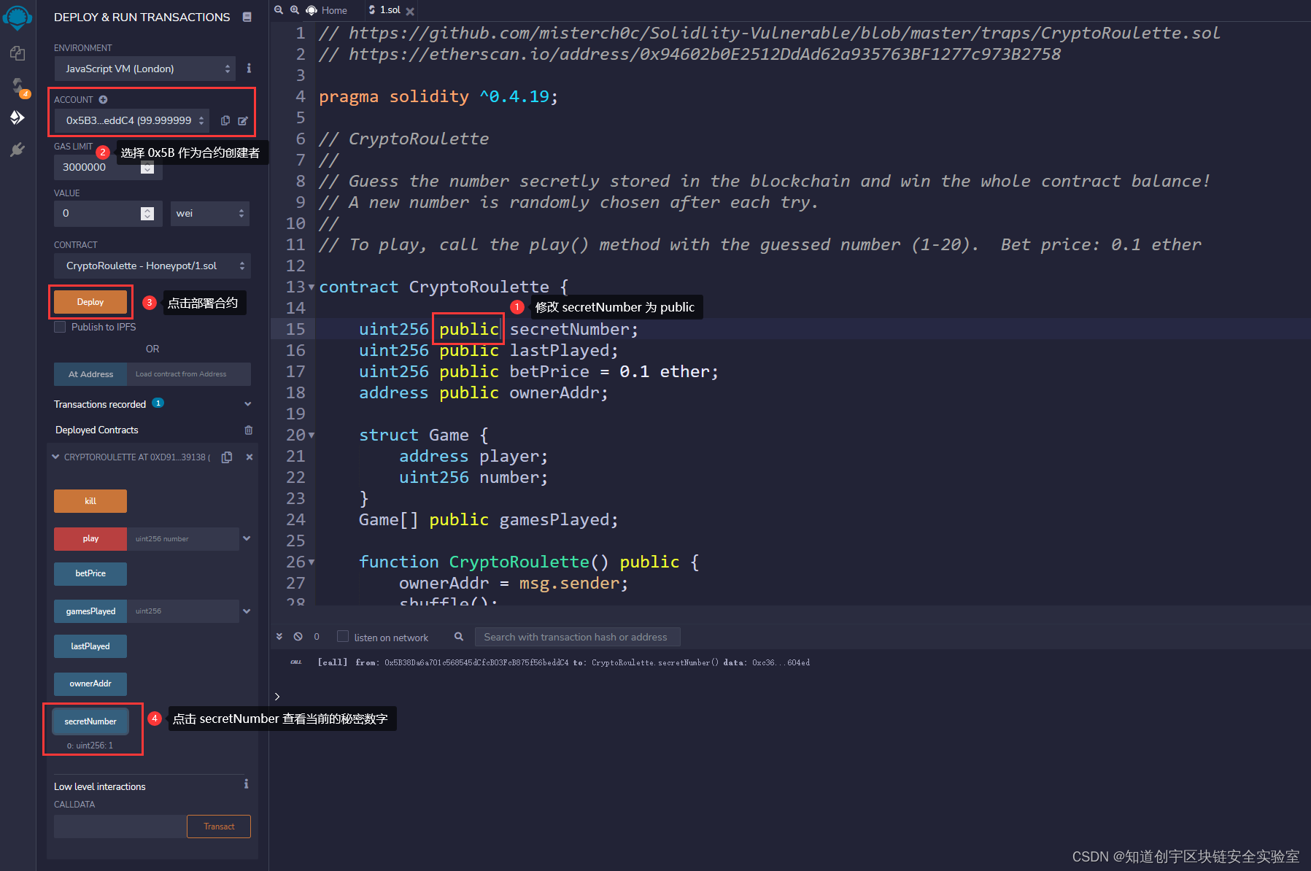The width and height of the screenshot is (1311, 871).
Task: Click the documentation icon beside panel title
Action: click(247, 17)
